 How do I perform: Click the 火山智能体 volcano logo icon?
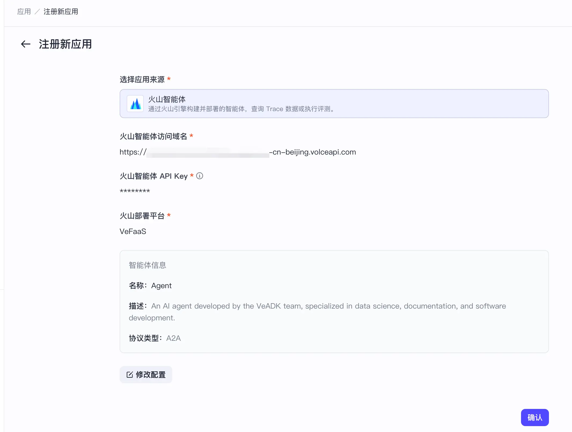(x=135, y=104)
